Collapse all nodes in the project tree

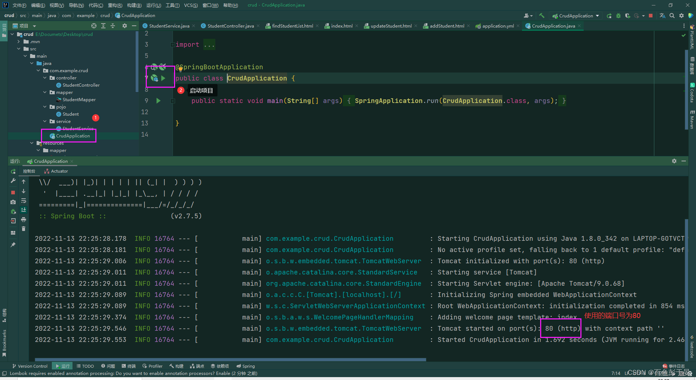click(x=113, y=26)
